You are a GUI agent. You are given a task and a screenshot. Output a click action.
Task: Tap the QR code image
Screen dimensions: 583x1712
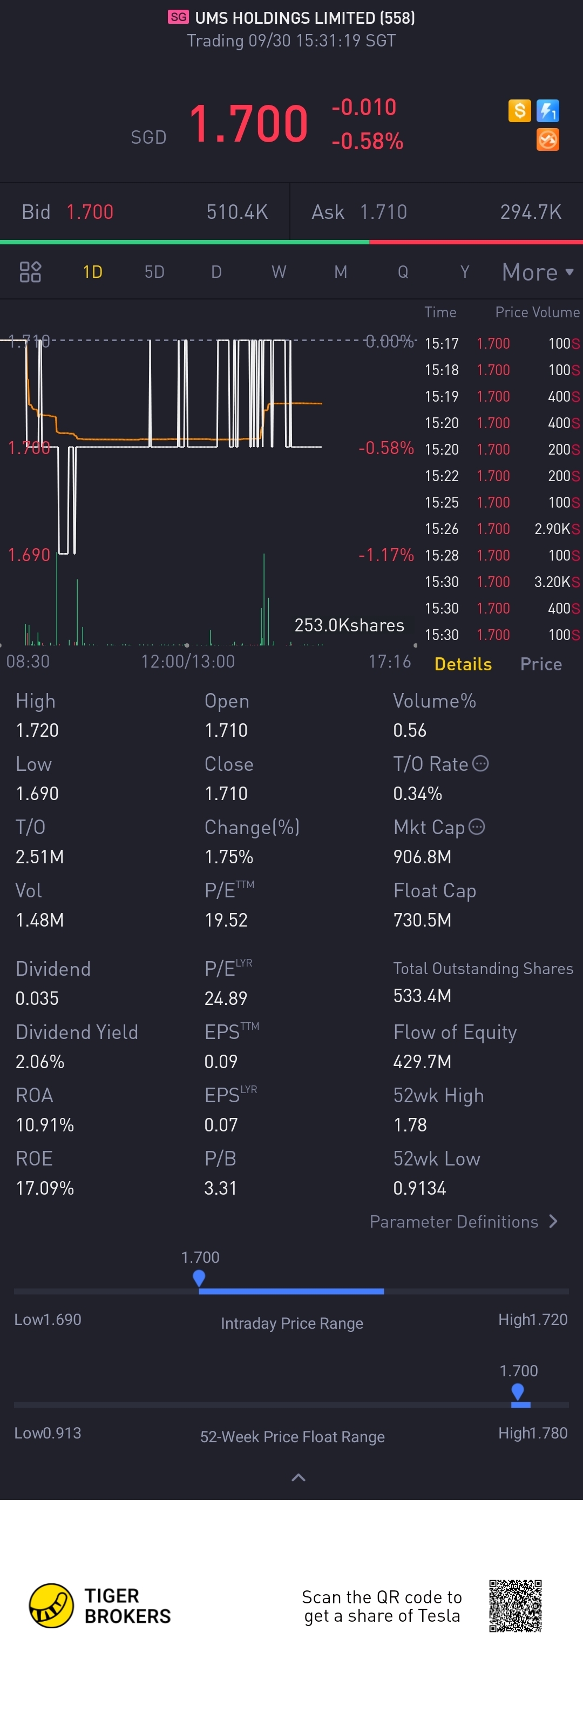[x=516, y=1606]
